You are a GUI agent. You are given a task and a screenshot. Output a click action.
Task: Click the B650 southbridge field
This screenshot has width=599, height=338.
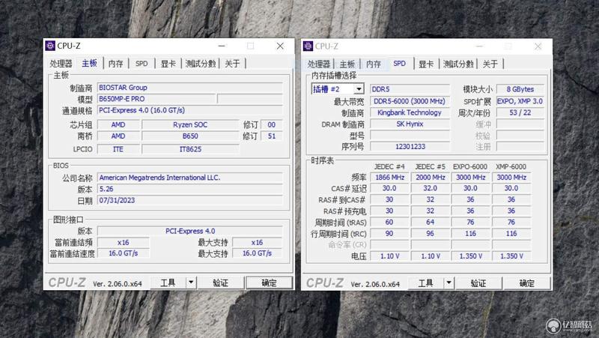[x=190, y=136]
